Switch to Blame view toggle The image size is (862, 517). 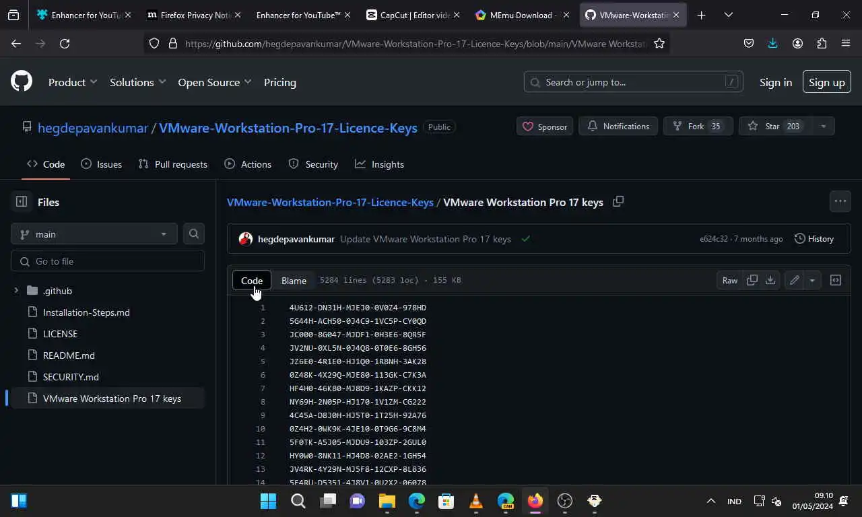pos(294,281)
